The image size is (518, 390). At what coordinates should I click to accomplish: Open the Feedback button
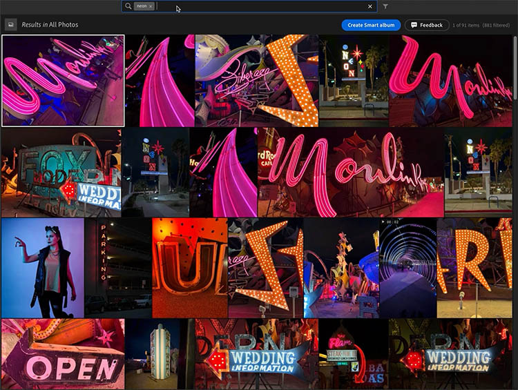click(427, 25)
